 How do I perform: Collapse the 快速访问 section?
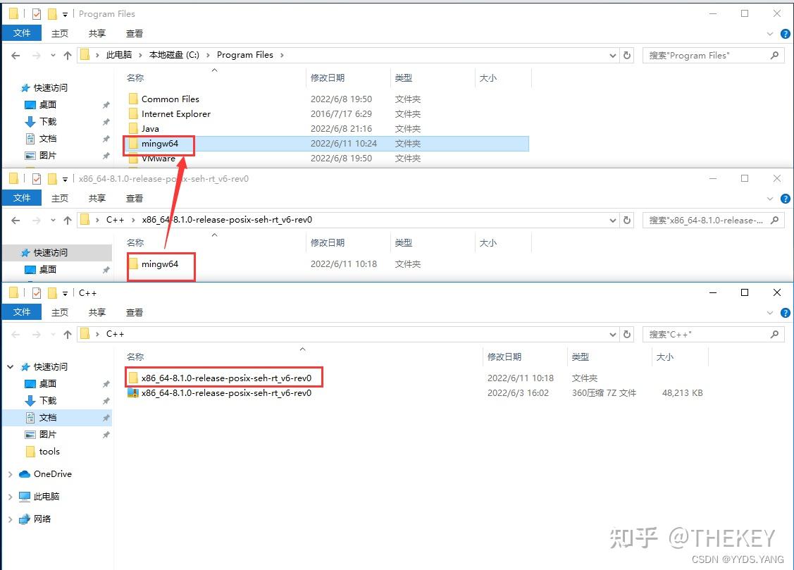point(10,366)
